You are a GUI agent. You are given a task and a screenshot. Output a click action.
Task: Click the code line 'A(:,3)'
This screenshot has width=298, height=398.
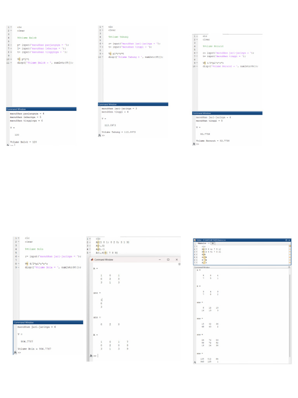click(100, 246)
